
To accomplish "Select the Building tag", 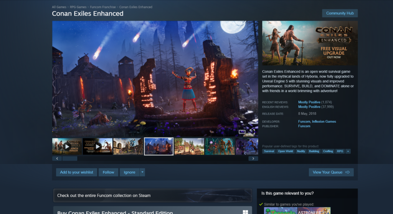I will pos(314,151).
